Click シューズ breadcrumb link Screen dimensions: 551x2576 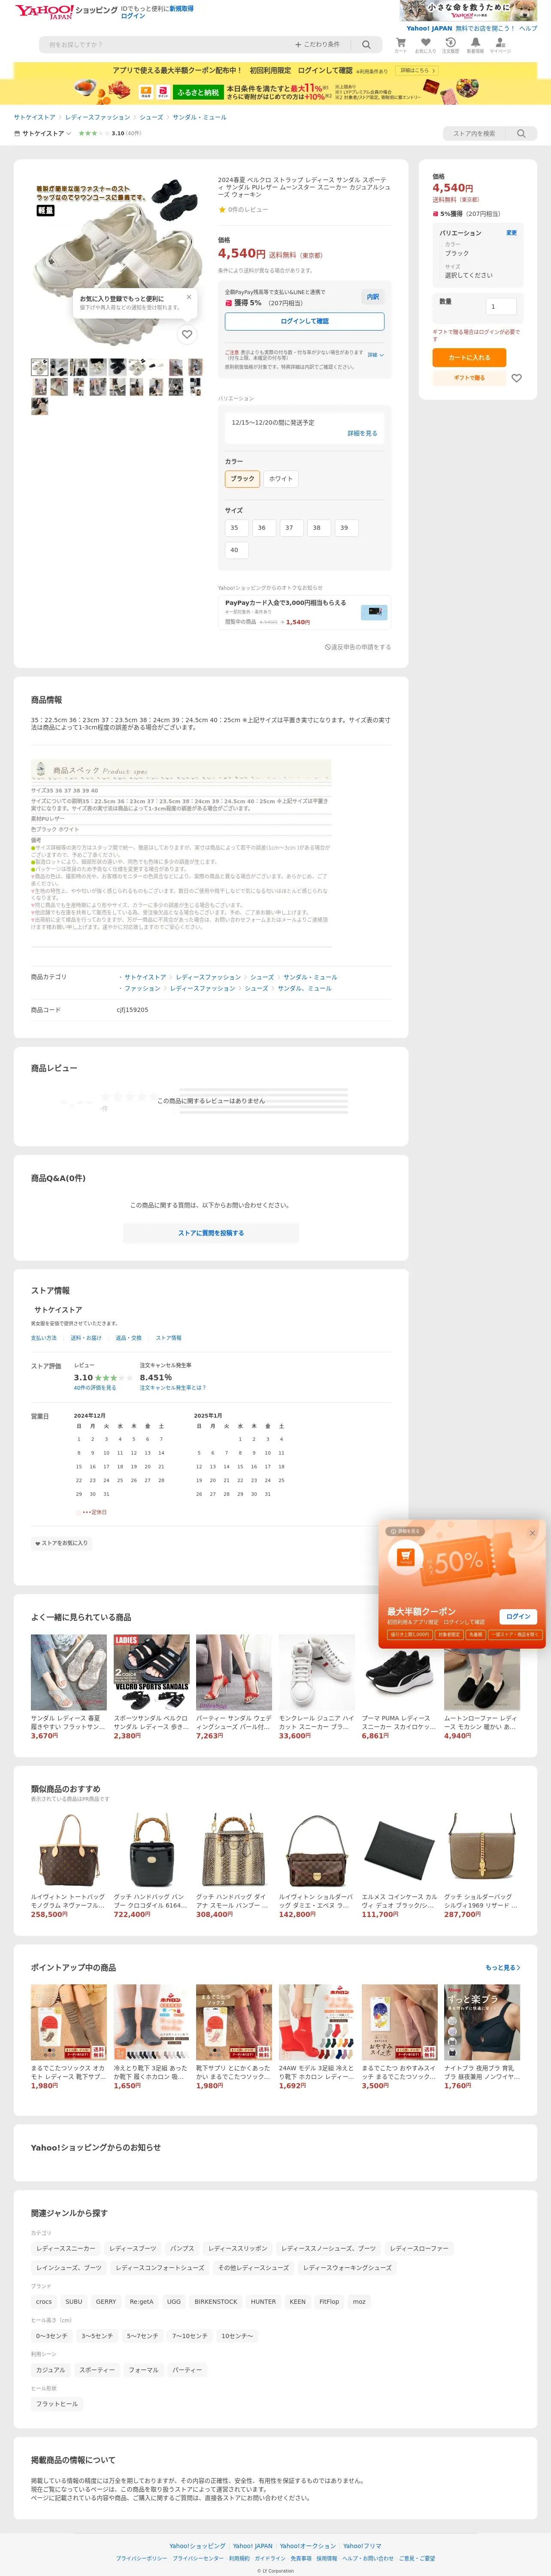coord(151,117)
